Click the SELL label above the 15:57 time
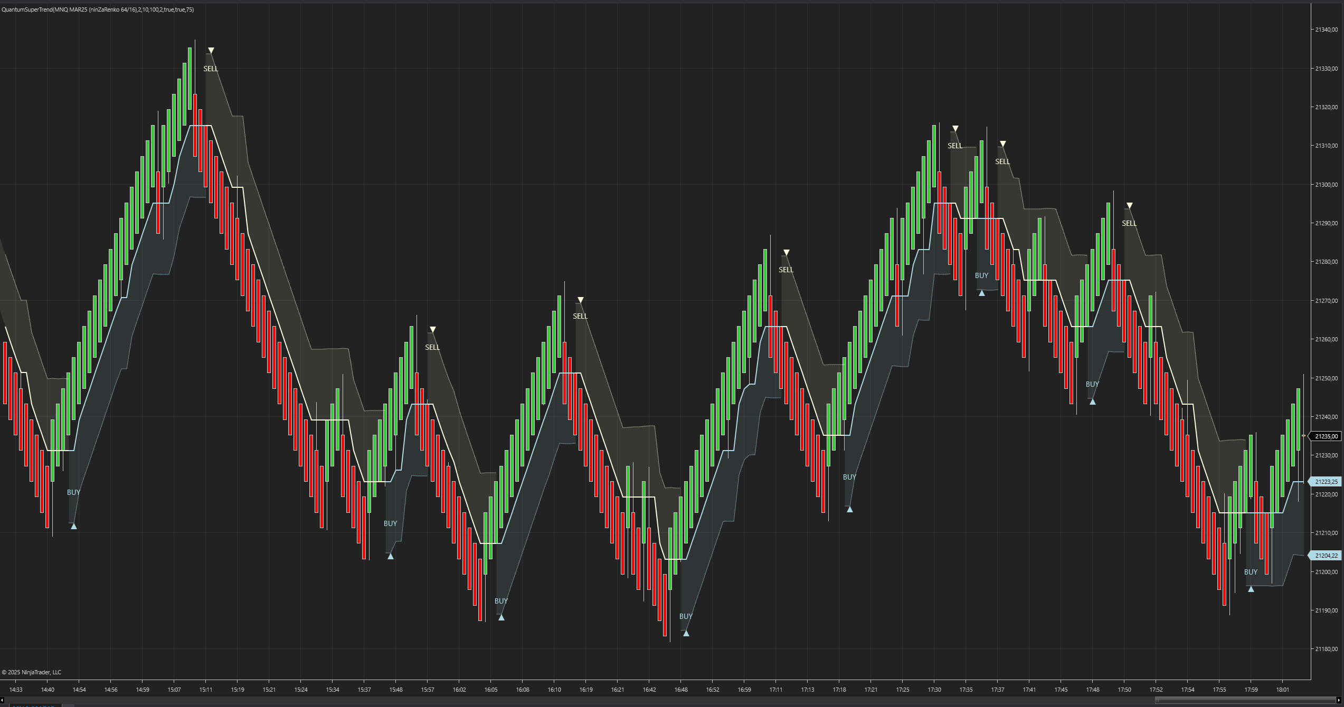The image size is (1344, 707). [432, 347]
